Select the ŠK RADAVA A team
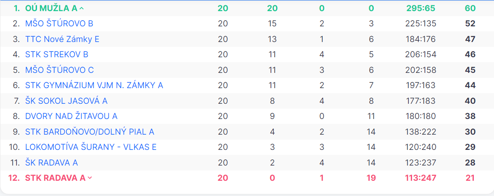This screenshot has width=494, height=196. point(51,163)
